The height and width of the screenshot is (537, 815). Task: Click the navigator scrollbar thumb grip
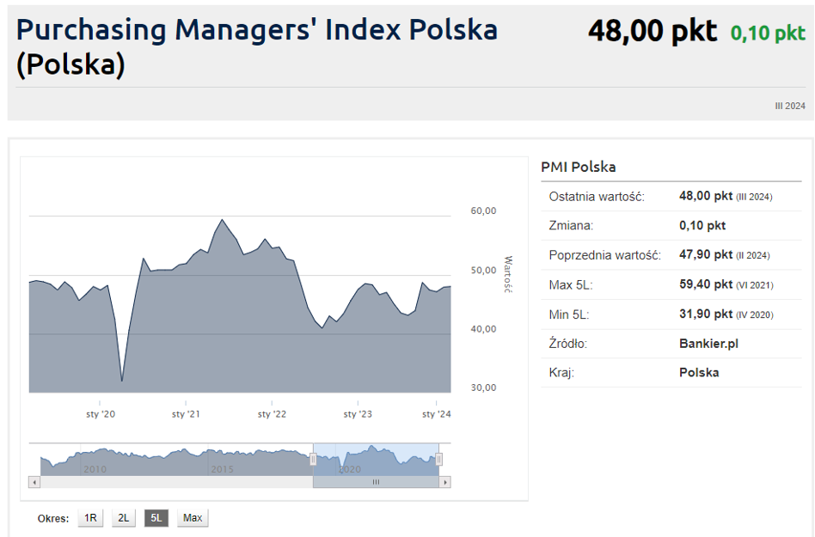(376, 482)
